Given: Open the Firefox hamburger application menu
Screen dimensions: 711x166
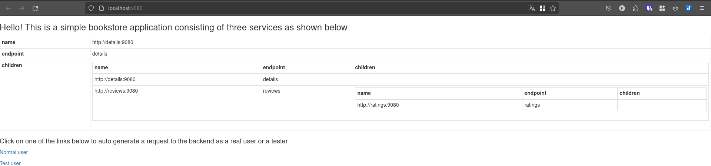Looking at the screenshot, I should [702, 8].
